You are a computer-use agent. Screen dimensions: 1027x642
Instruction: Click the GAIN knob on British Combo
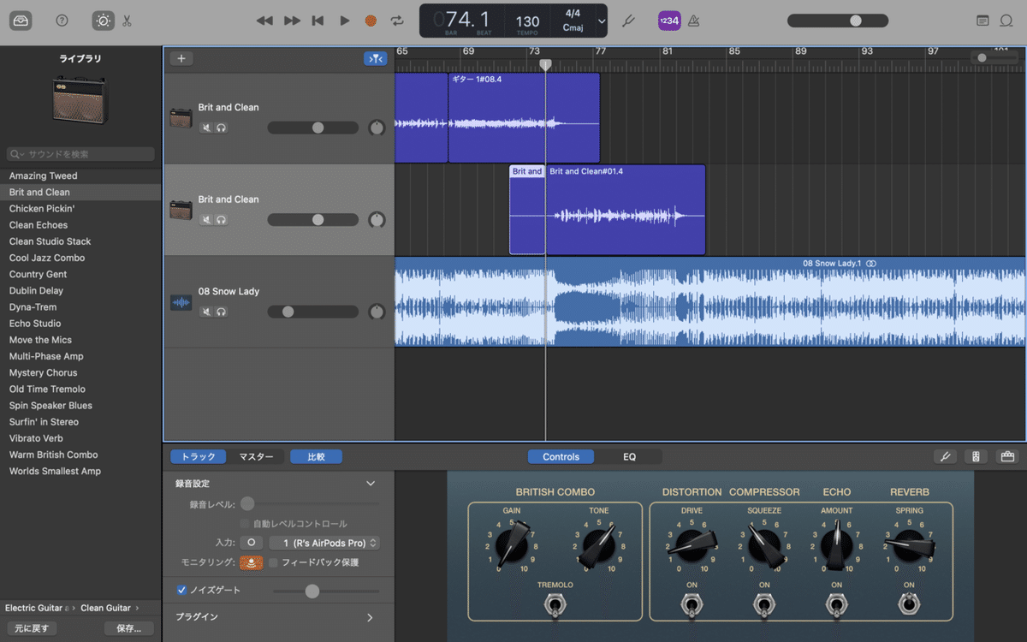click(512, 544)
